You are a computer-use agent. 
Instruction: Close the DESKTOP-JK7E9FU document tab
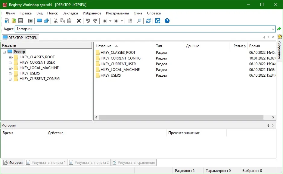[x=273, y=37]
